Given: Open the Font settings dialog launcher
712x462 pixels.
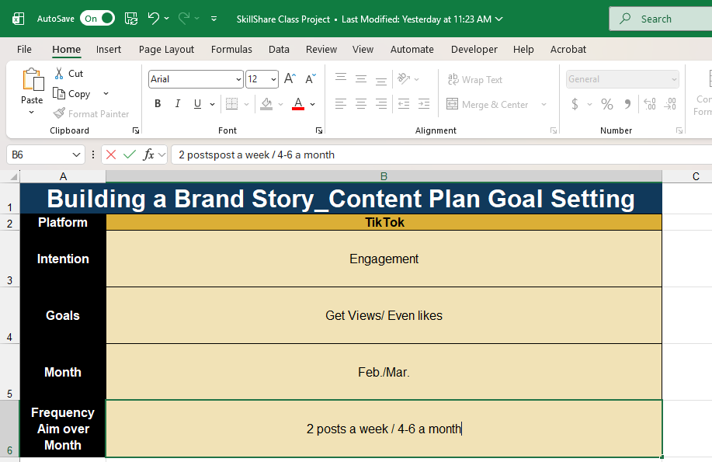Looking at the screenshot, I should pyautogui.click(x=319, y=130).
